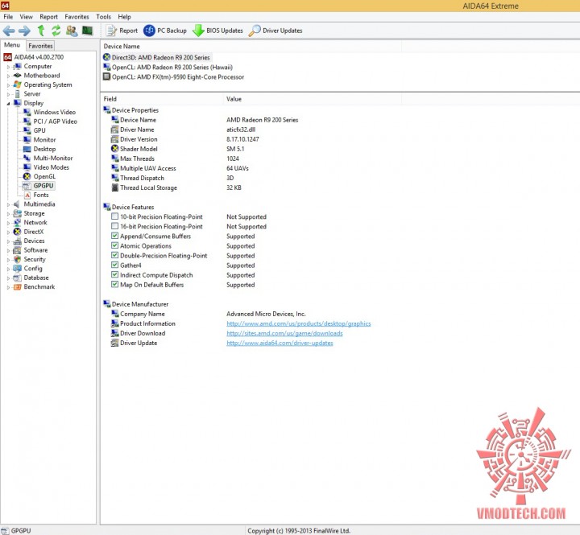580x535 pixels.
Task: Toggle Double-Precision Floating-Point checkbox
Action: [x=114, y=255]
